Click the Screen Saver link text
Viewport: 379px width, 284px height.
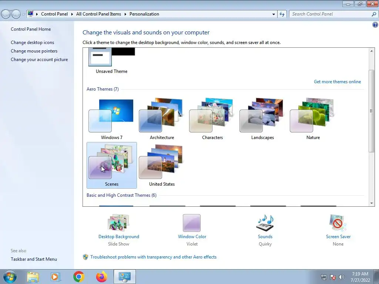click(338, 237)
